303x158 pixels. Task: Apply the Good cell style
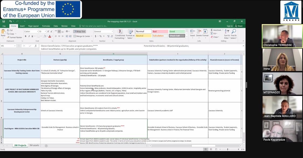177,31
